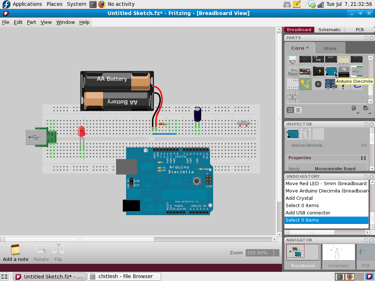Viewport: 375px width, 281px height.
Task: Click the Parts bin scroll down arrow
Action: pos(371,101)
